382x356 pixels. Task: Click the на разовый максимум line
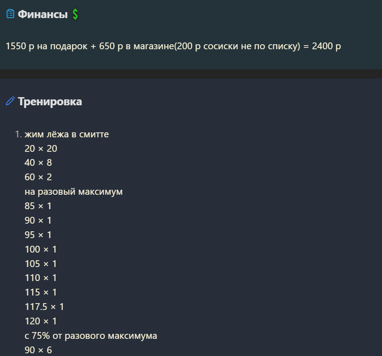(x=74, y=192)
